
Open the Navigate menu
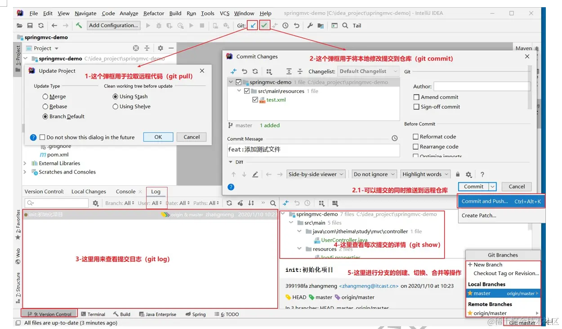click(85, 13)
